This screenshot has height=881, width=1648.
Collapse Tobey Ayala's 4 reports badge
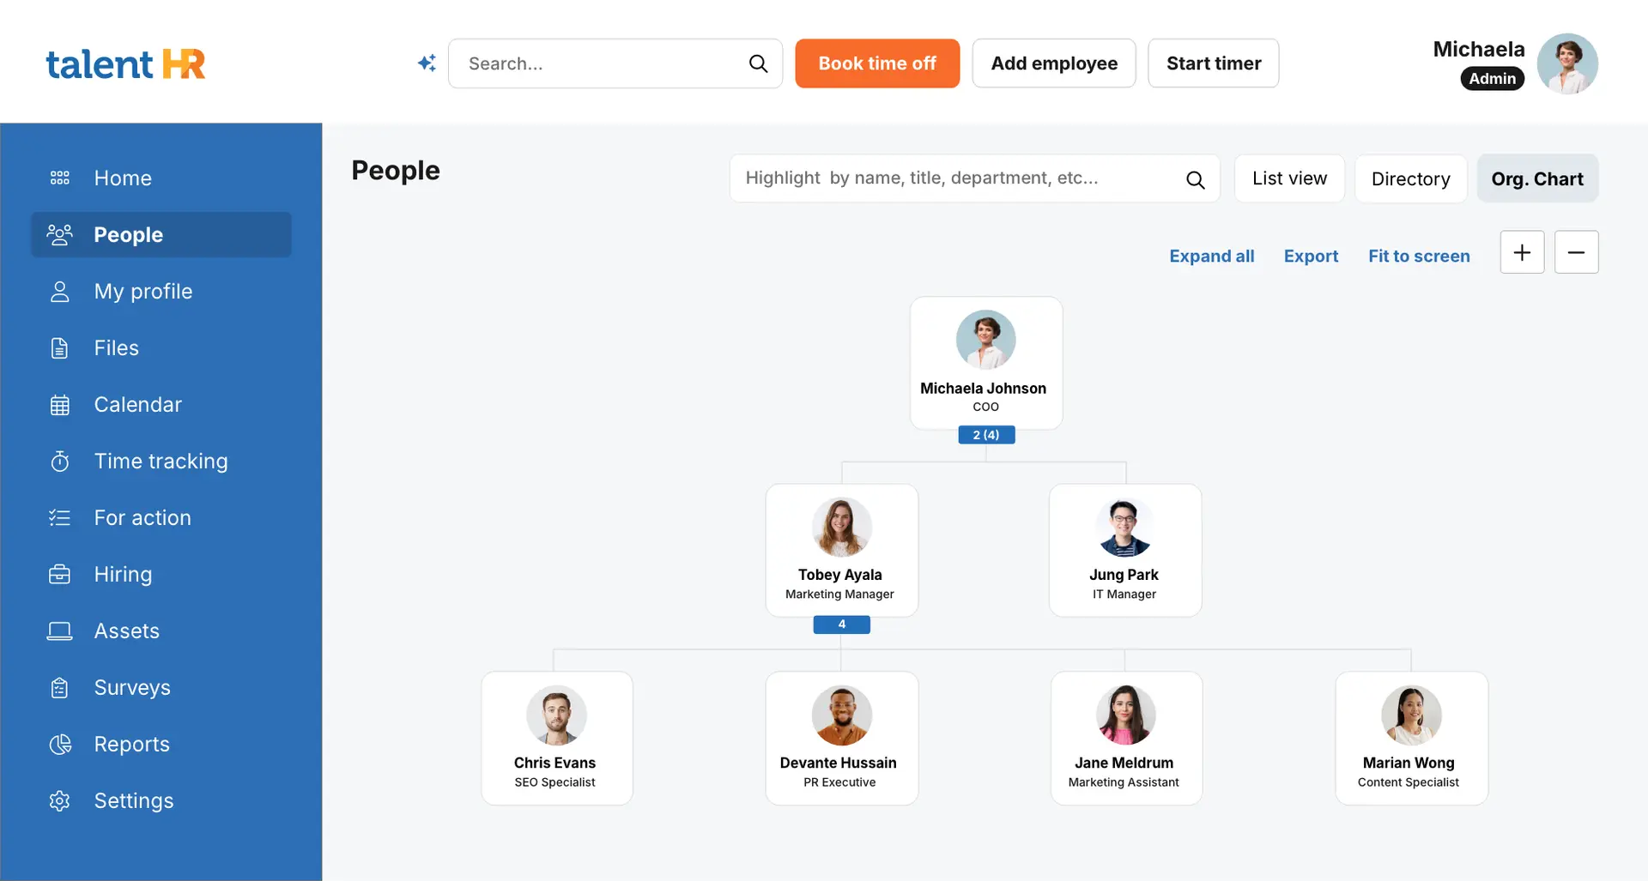point(841,625)
